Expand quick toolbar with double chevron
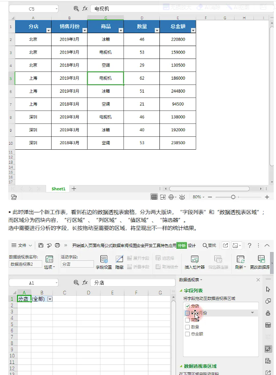The width and height of the screenshot is (276, 375). coord(65,246)
